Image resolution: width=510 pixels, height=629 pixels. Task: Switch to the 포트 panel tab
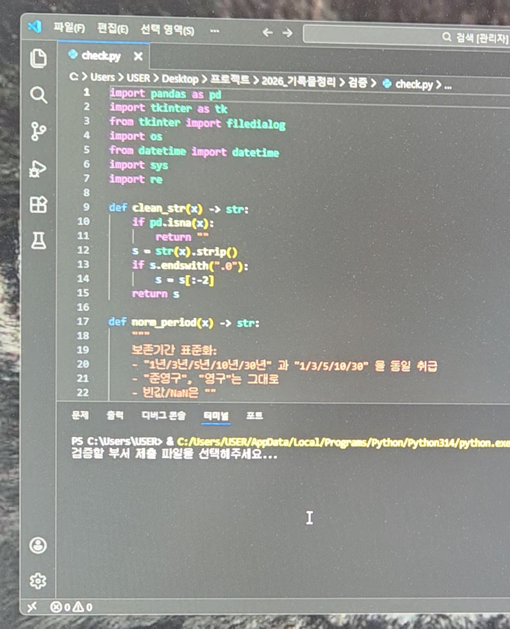(x=254, y=416)
